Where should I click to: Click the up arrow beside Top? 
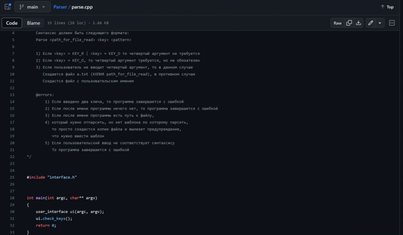[x=382, y=7]
